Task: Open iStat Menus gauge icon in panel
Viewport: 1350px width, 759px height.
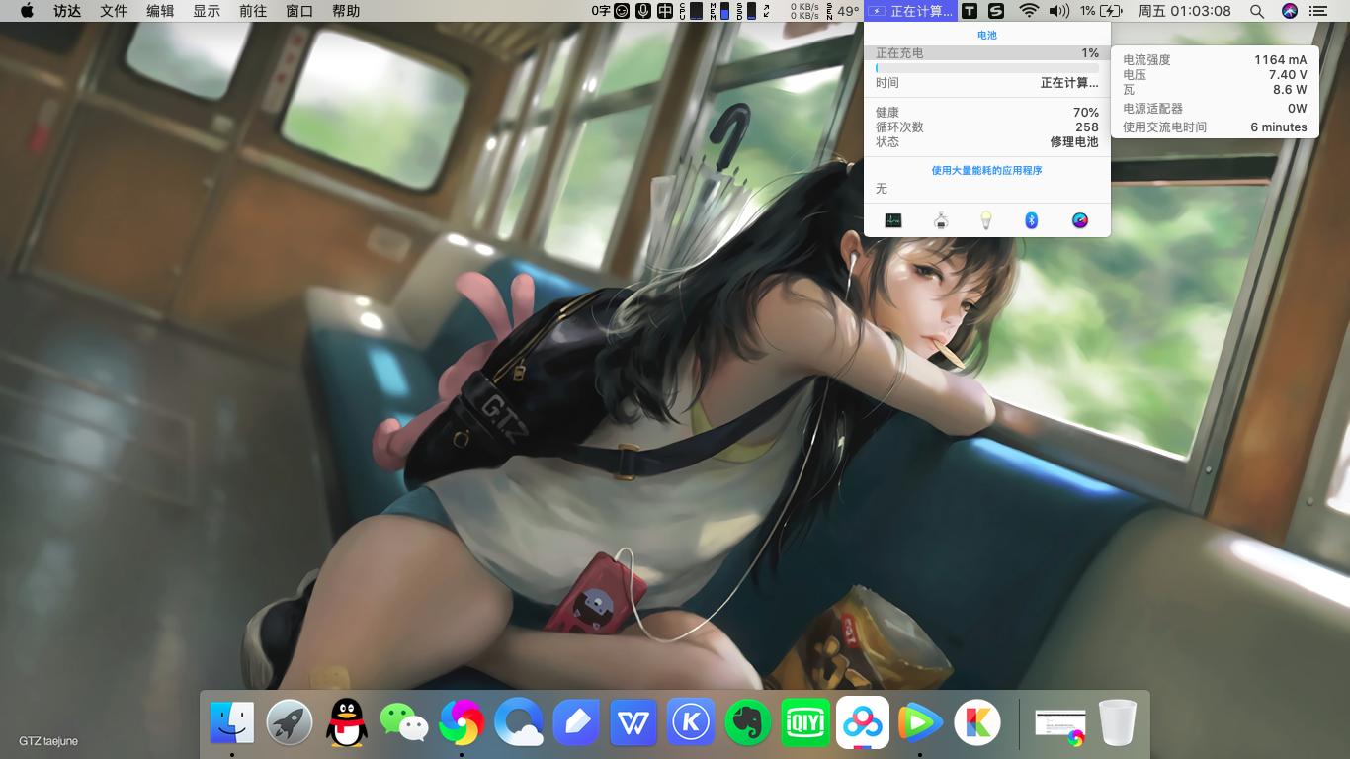Action: pyautogui.click(x=1079, y=220)
